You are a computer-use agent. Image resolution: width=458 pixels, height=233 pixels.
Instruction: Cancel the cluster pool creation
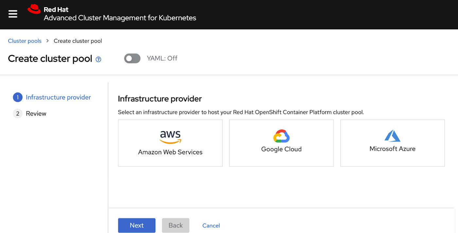pyautogui.click(x=211, y=225)
